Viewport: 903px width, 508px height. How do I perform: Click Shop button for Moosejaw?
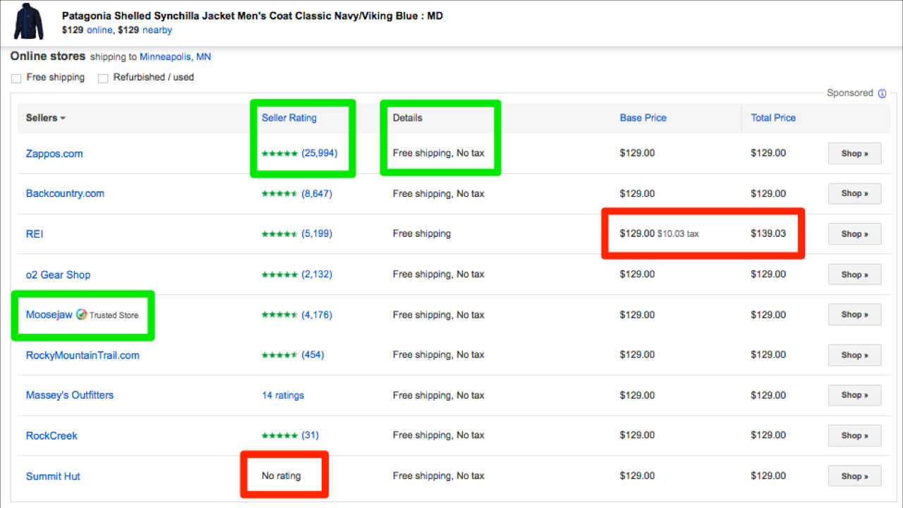pos(854,315)
